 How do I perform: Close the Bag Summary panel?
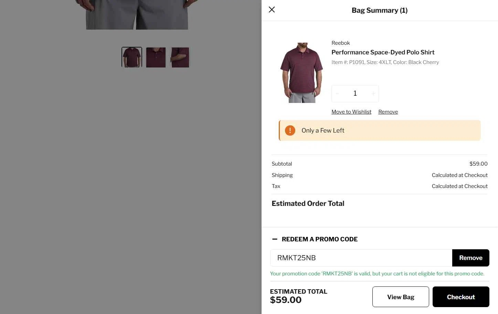coord(272,10)
